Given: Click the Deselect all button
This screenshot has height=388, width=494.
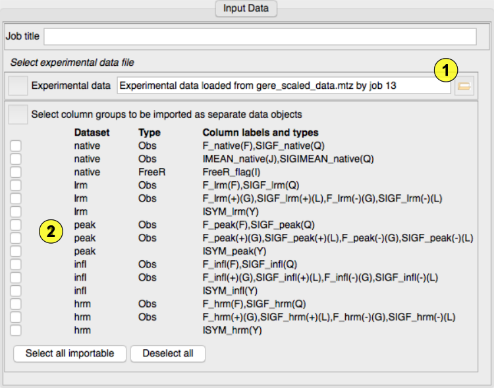Looking at the screenshot, I should (168, 354).
